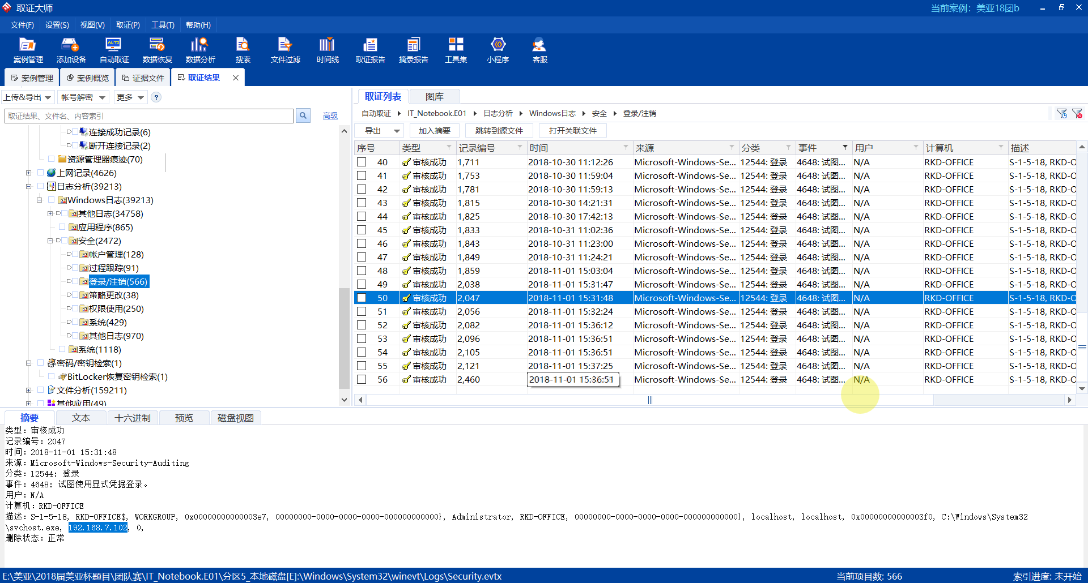1088x583 pixels.
Task: Open the 摘录报告 tool
Action: click(x=413, y=50)
